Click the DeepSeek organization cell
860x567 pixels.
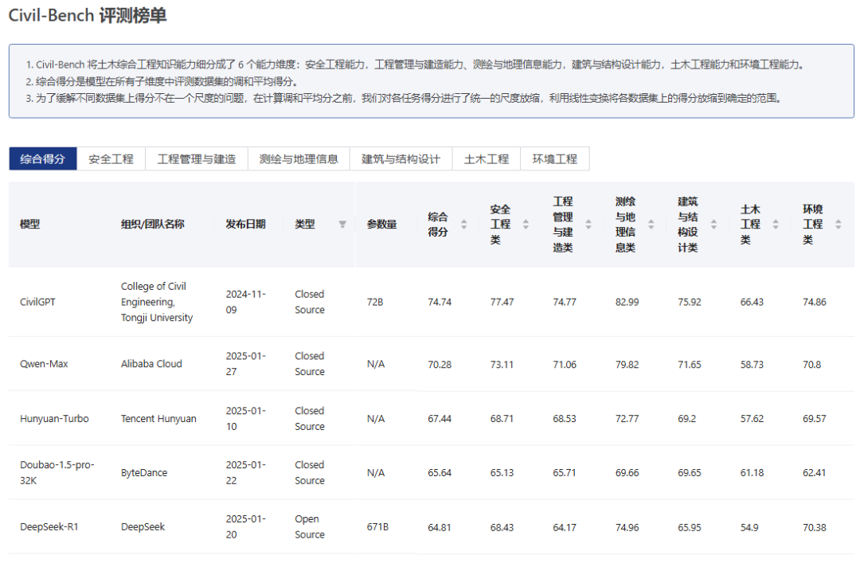pyautogui.click(x=143, y=527)
